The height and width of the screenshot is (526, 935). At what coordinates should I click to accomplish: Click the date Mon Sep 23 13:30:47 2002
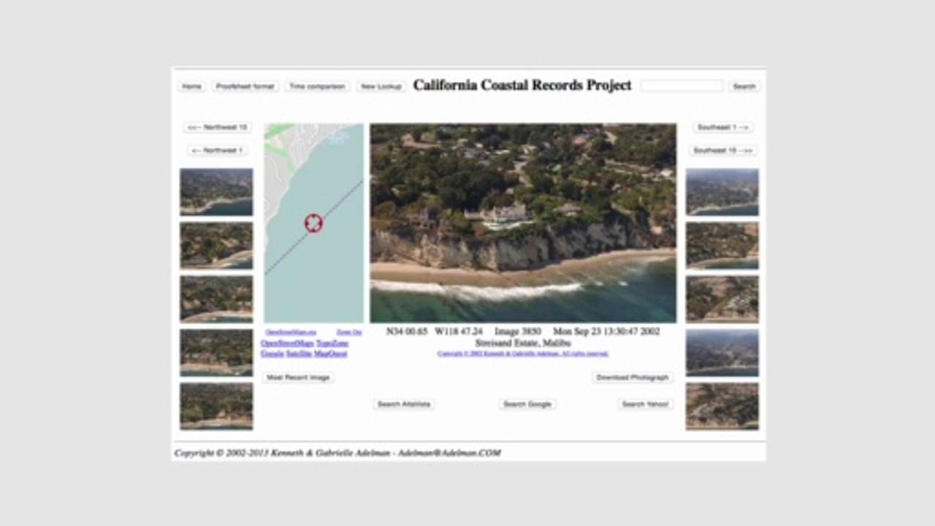[x=606, y=332]
